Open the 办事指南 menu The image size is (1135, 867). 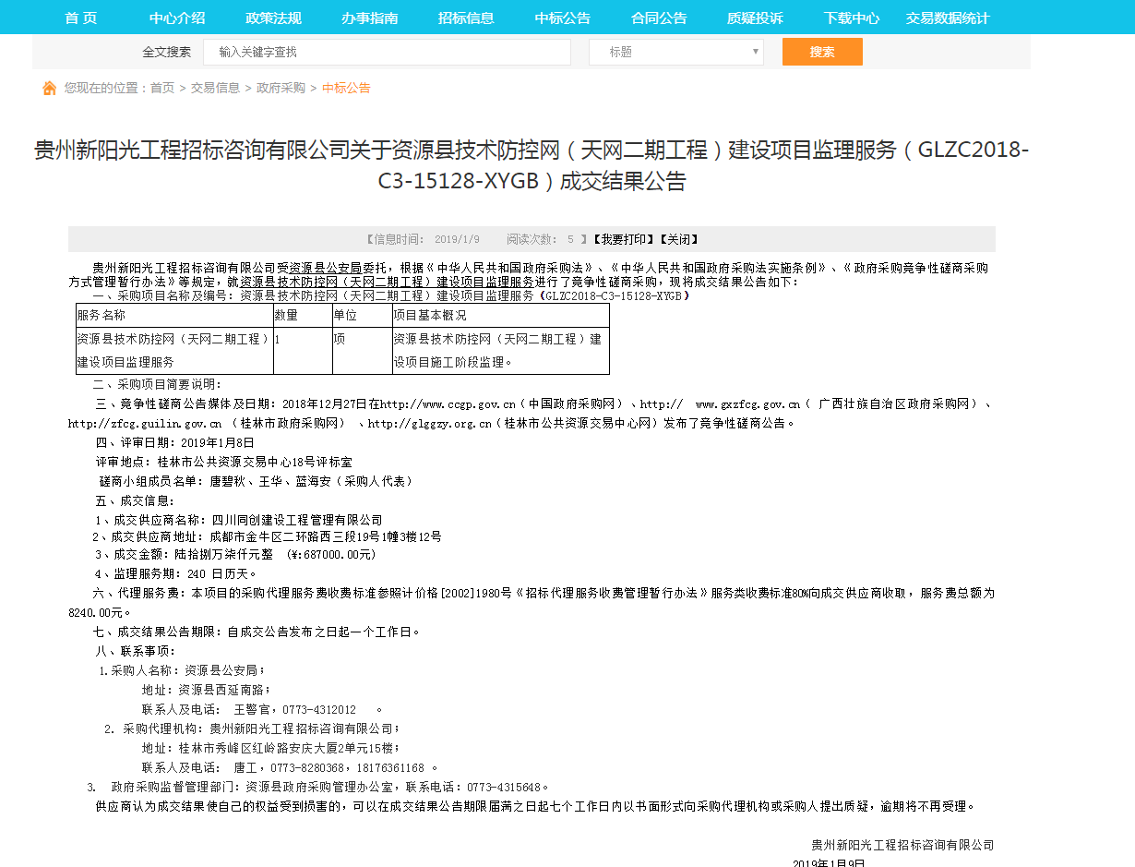[369, 18]
